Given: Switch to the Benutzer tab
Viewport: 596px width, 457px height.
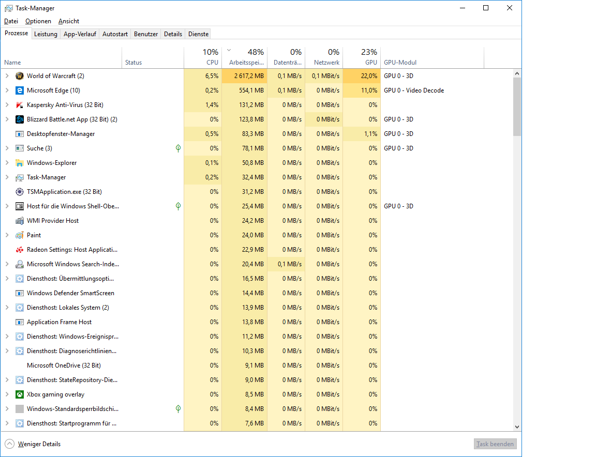Looking at the screenshot, I should (146, 34).
